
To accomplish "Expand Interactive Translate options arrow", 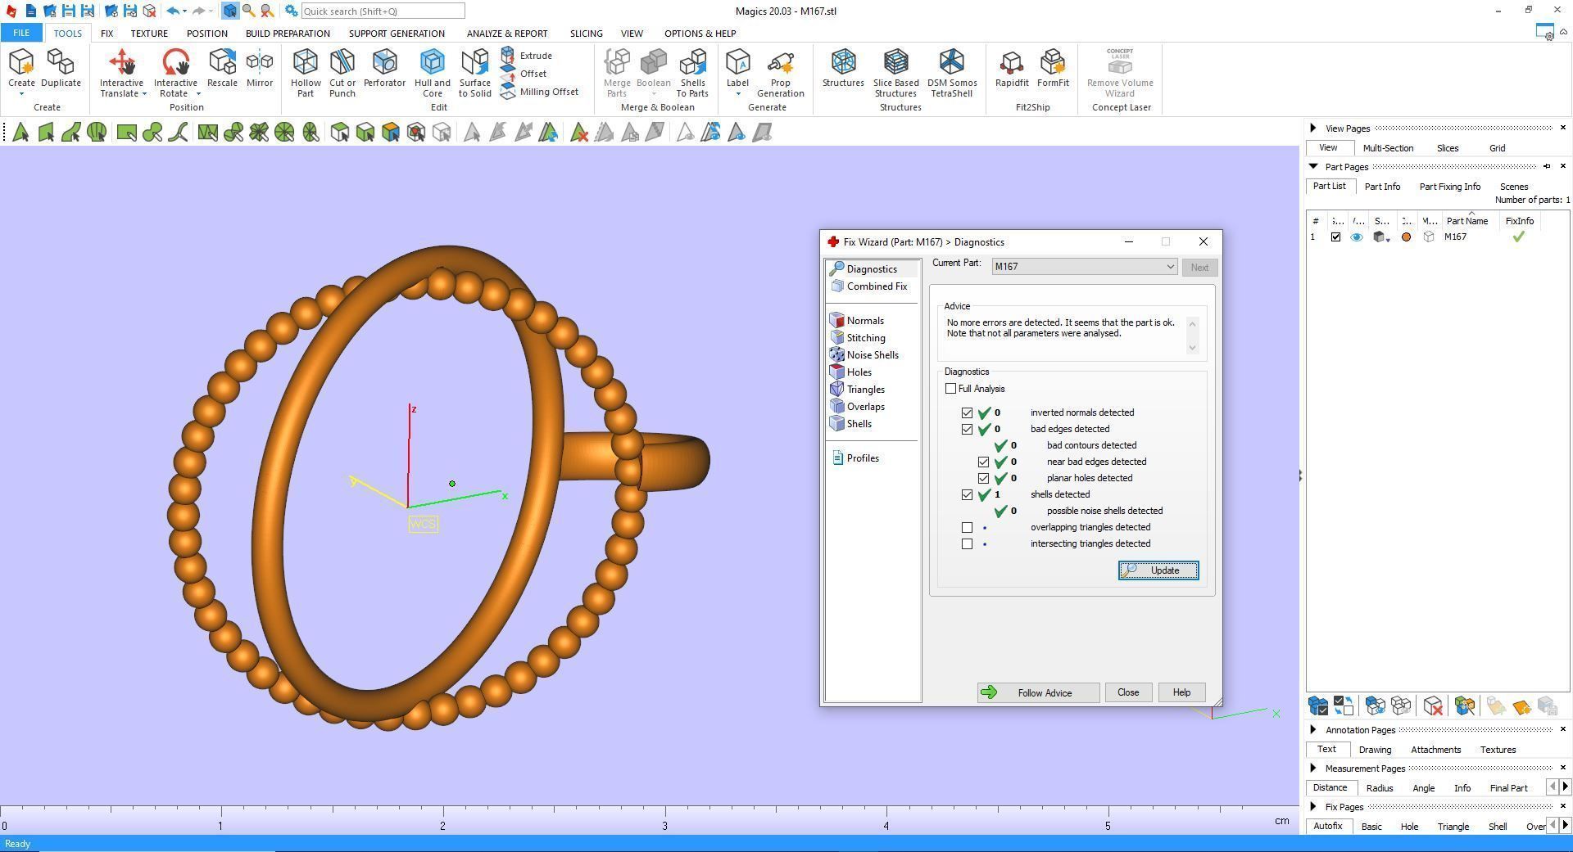I will 144,94.
